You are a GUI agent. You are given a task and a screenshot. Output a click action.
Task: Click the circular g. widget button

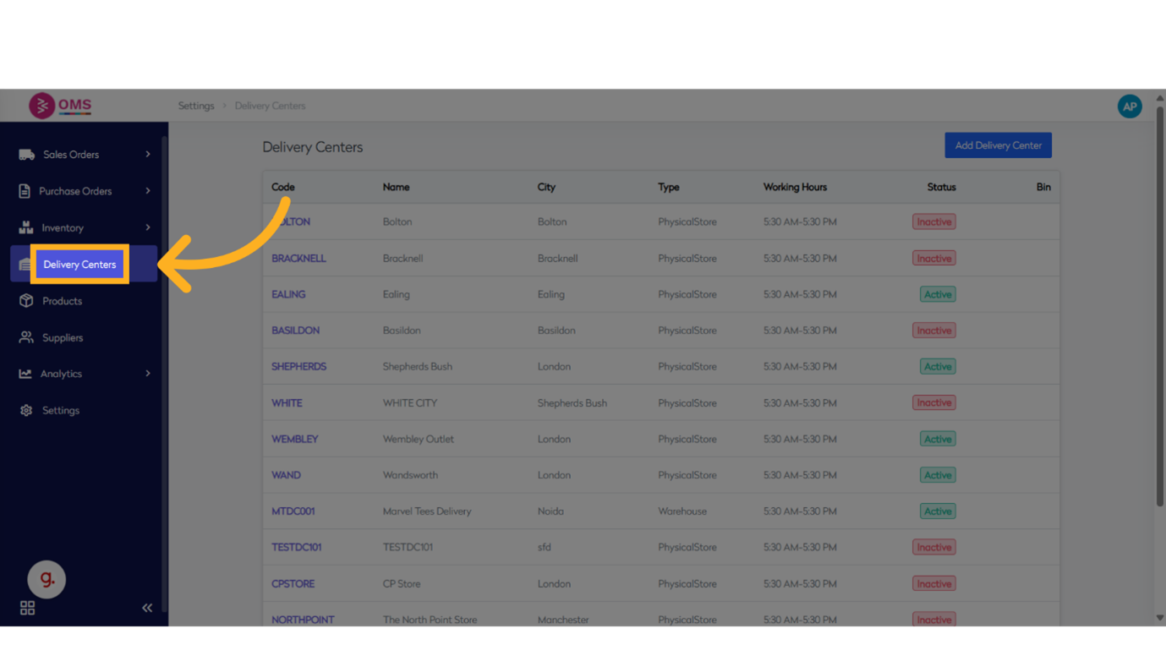[x=47, y=579]
